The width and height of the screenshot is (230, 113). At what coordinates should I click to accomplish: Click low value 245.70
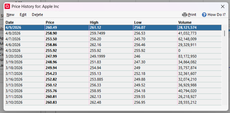click(x=140, y=39)
